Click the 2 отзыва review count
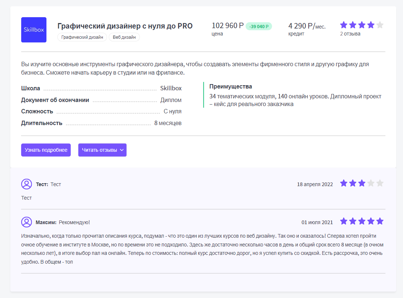Screen dimensions: 403x298 coord(350,34)
